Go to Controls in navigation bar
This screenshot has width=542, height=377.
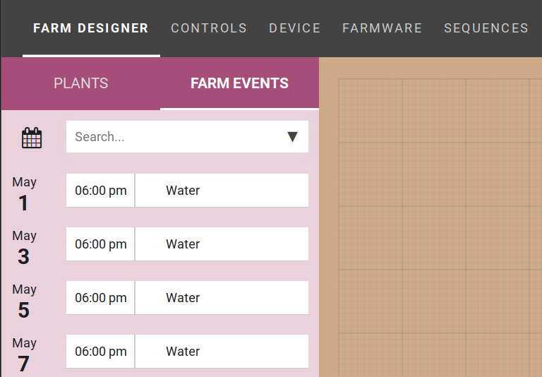pyautogui.click(x=209, y=28)
